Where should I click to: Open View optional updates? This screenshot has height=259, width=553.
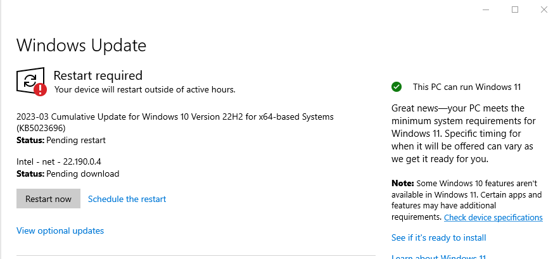60,231
